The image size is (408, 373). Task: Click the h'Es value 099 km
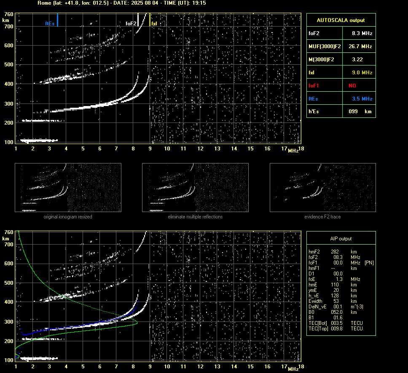[359, 112]
